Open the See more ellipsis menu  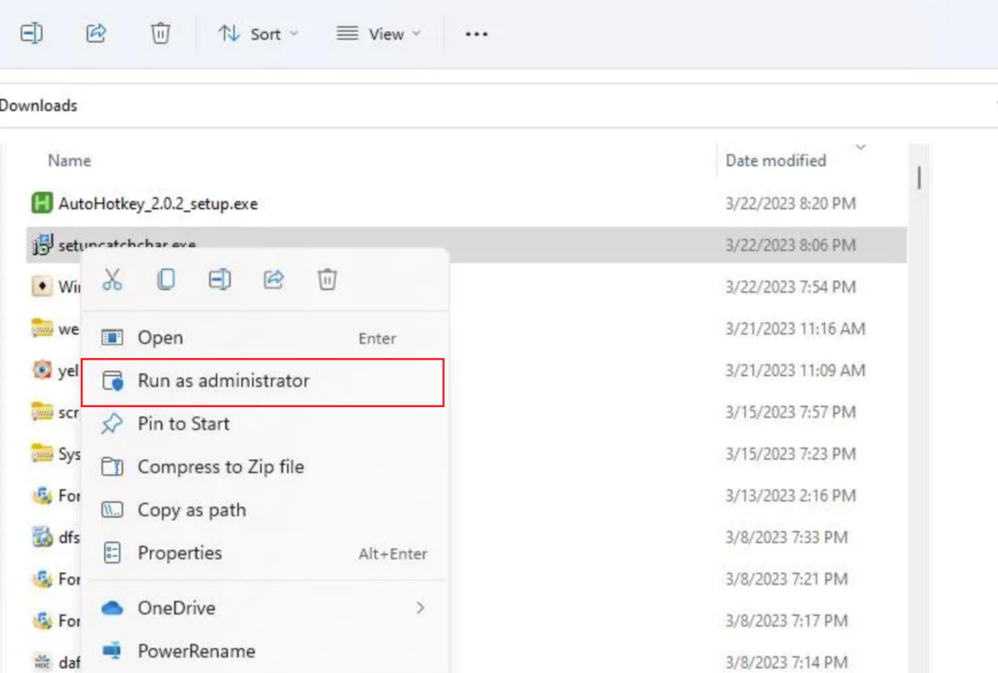[x=477, y=34]
